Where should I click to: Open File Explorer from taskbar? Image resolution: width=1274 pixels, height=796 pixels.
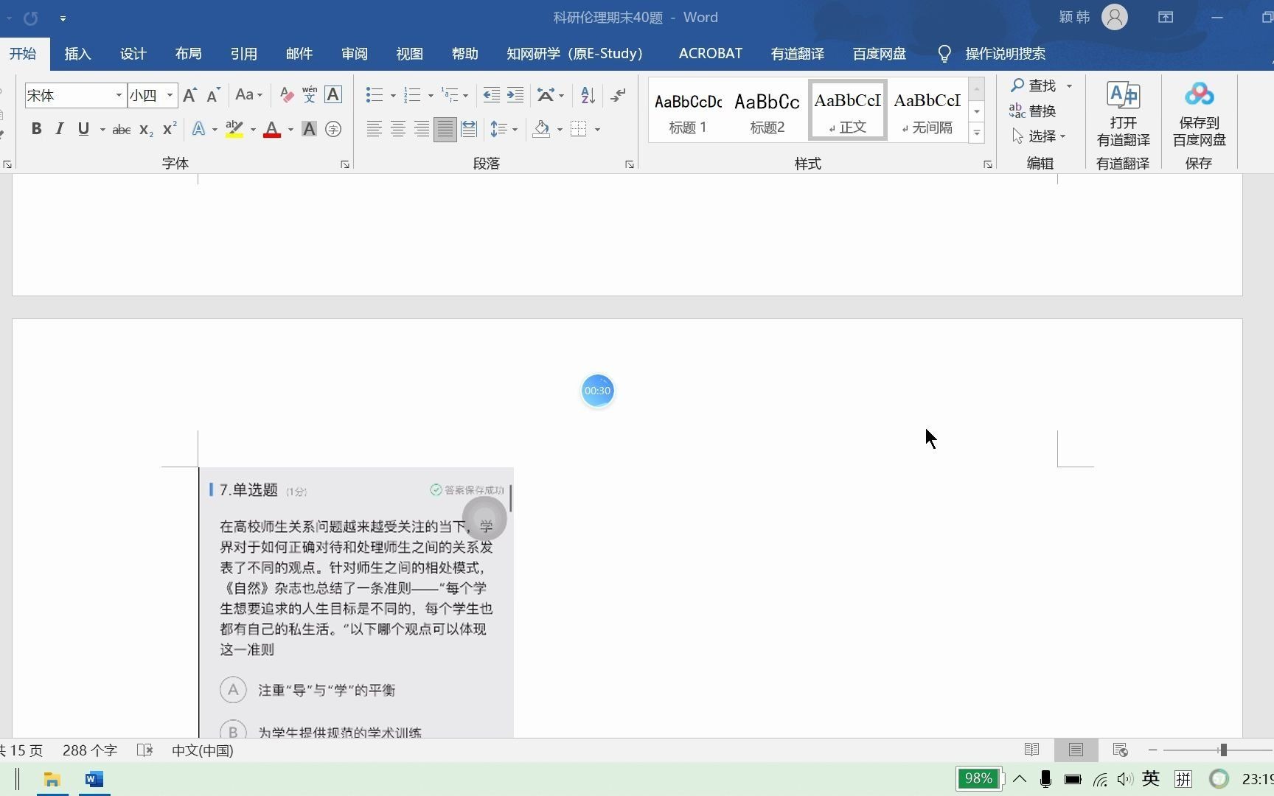[x=52, y=779]
